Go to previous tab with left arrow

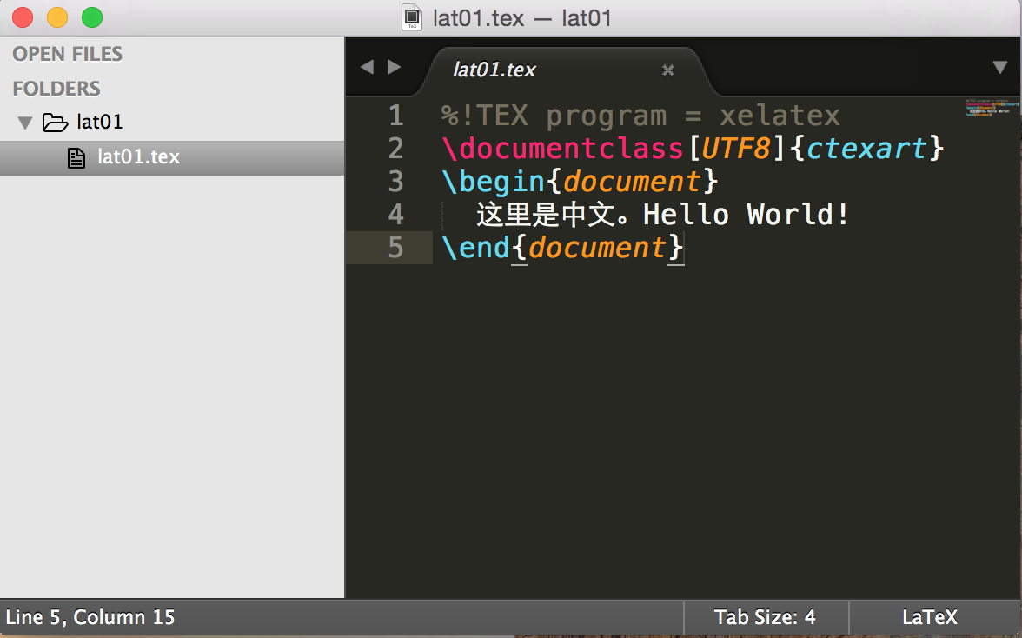click(367, 67)
